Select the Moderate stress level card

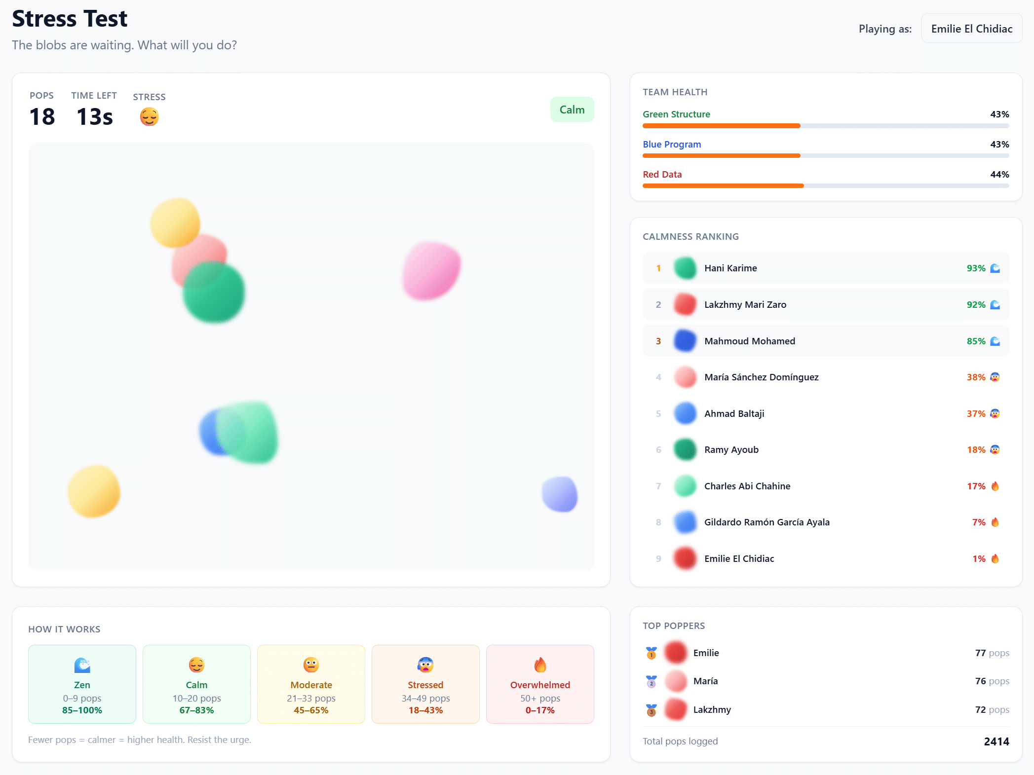point(311,684)
